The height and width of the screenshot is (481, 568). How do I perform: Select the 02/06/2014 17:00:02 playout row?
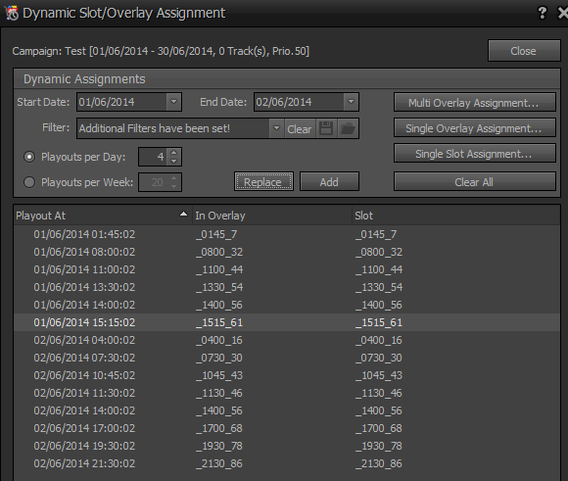coord(287,428)
